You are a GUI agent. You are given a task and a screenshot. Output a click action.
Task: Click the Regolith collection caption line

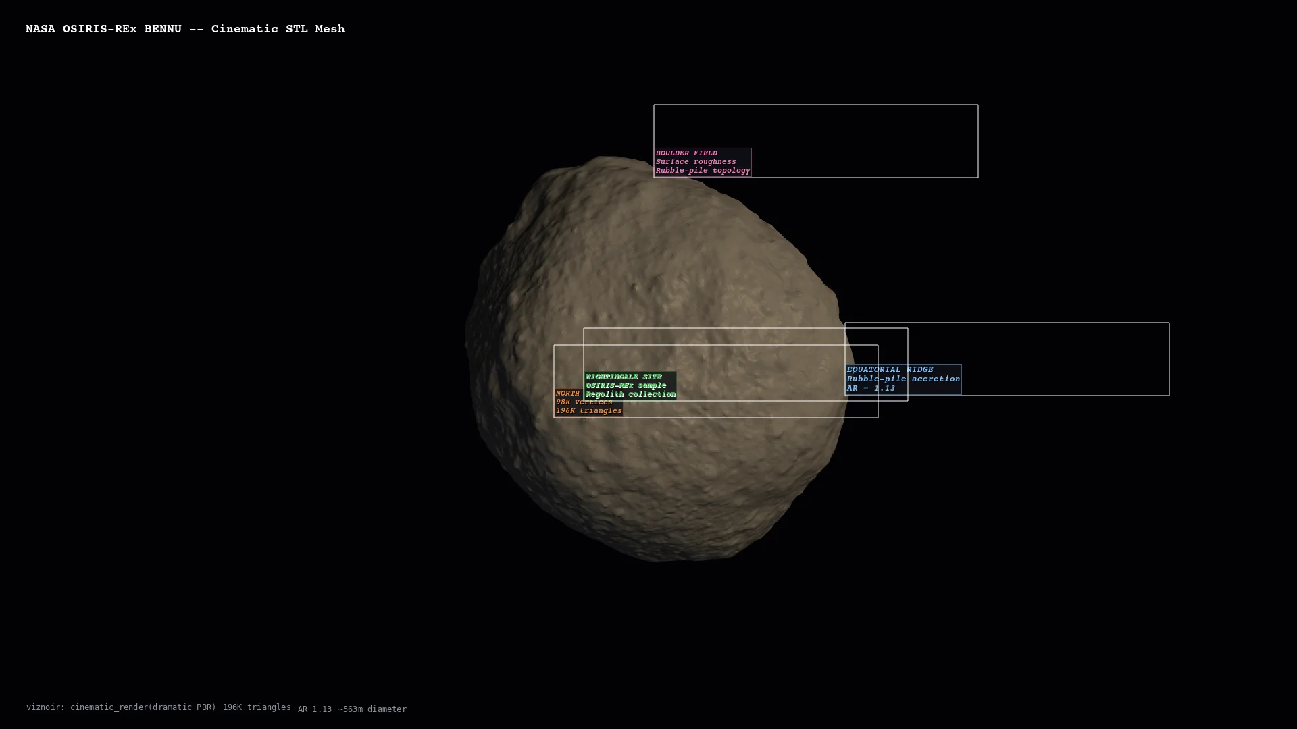[630, 394]
